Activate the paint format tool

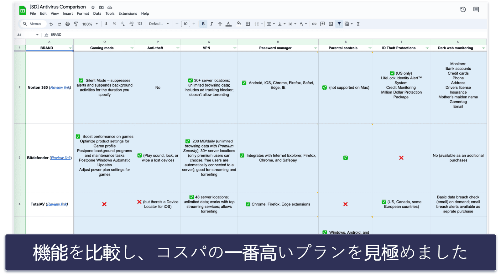[76, 24]
